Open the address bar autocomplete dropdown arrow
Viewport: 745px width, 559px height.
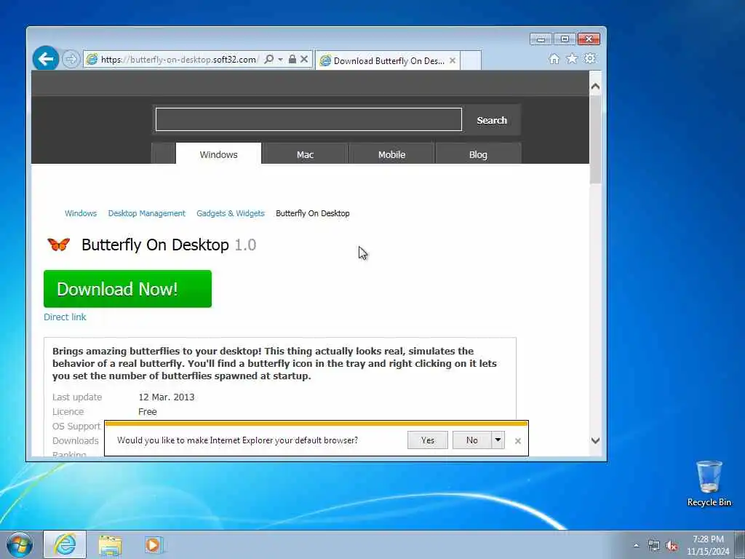pyautogui.click(x=280, y=59)
